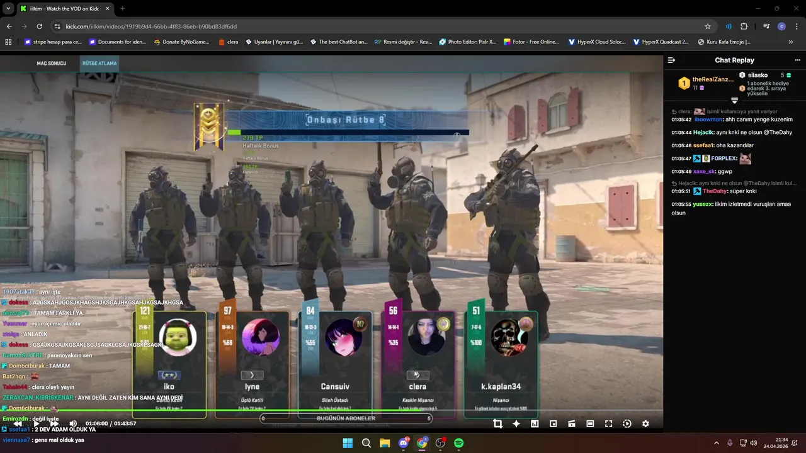Open Discord from the taskbar
The width and height of the screenshot is (806, 453).
point(404,443)
